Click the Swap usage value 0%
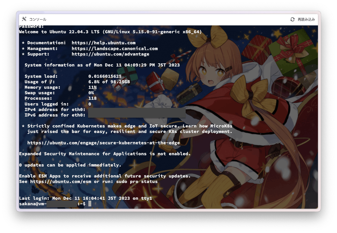 (x=91, y=93)
